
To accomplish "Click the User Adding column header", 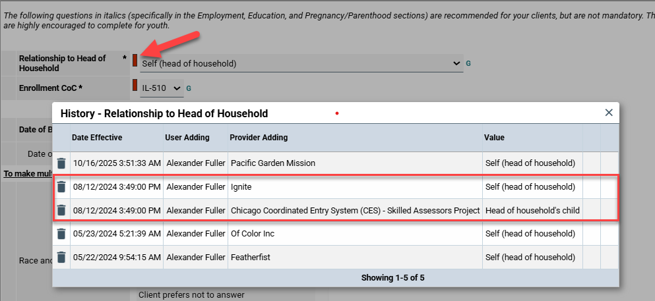I will (187, 138).
